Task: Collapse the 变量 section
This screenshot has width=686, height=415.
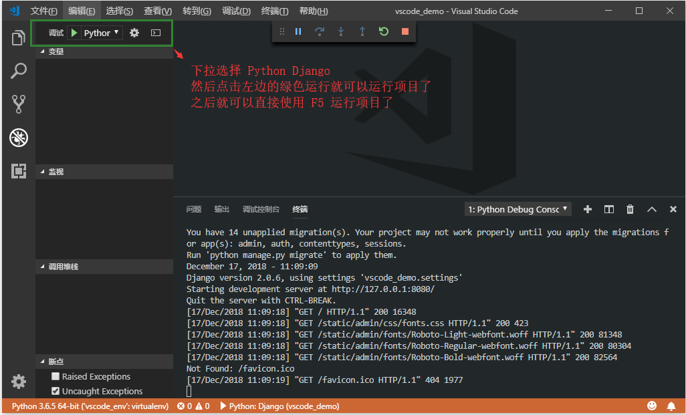Action: point(104,51)
